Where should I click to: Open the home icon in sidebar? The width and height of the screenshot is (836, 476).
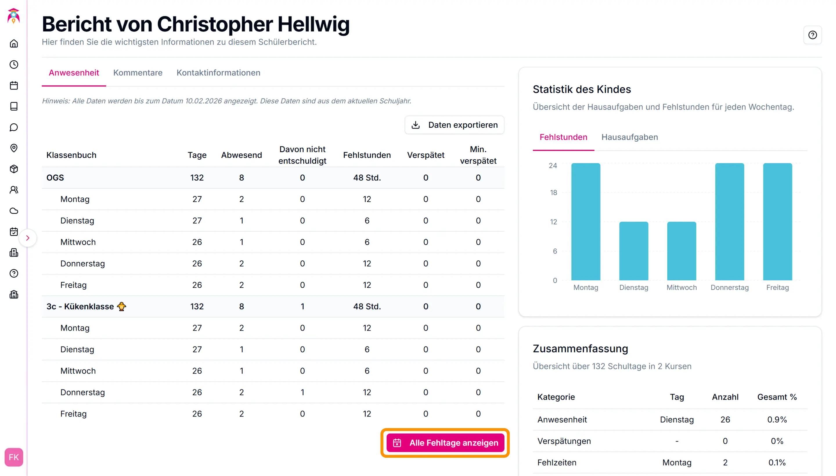(14, 44)
